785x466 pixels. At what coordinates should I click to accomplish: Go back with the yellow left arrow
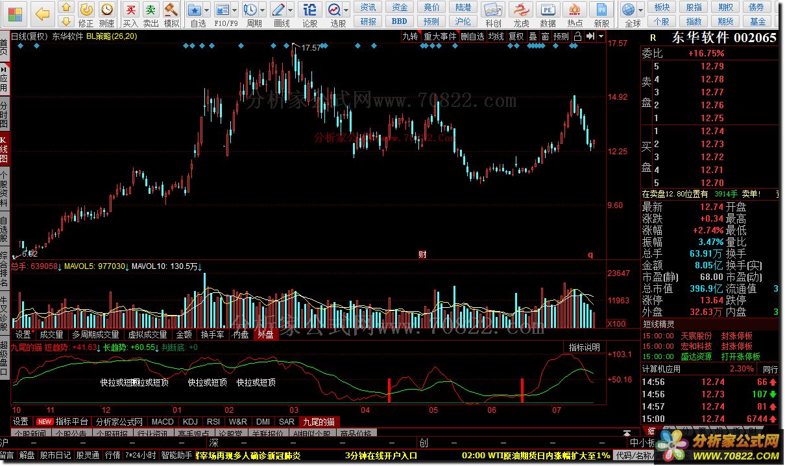tap(42, 14)
